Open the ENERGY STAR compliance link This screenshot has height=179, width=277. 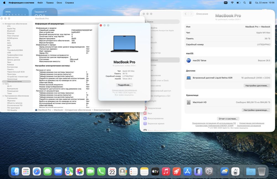click(214, 126)
